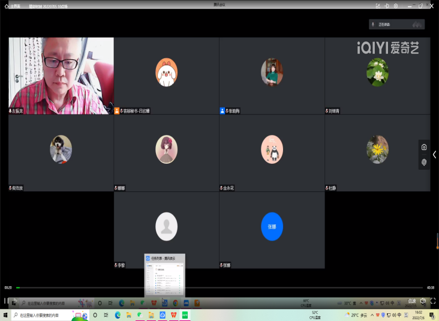Open the Microsoft Edge icon in the taskbar
The height and width of the screenshot is (321, 439).
click(x=118, y=315)
